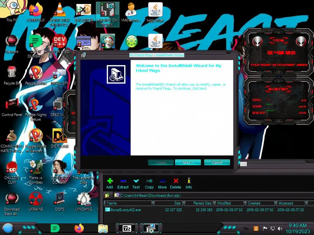Click Move in the 7-Zip toolbar
The height and width of the screenshot is (235, 314).
[x=163, y=184]
